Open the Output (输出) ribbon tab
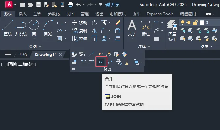 pos(99,14)
